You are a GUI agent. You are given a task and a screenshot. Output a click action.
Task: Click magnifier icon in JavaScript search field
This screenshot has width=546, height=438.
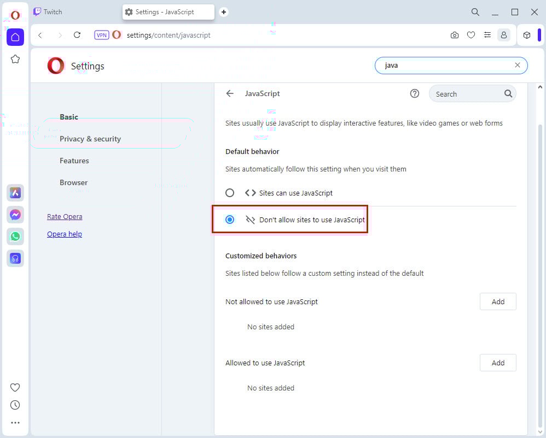pyautogui.click(x=508, y=93)
